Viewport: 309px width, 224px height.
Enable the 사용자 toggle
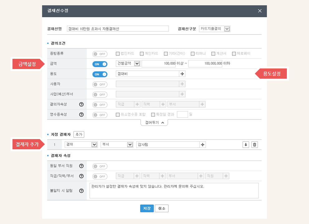100,84
